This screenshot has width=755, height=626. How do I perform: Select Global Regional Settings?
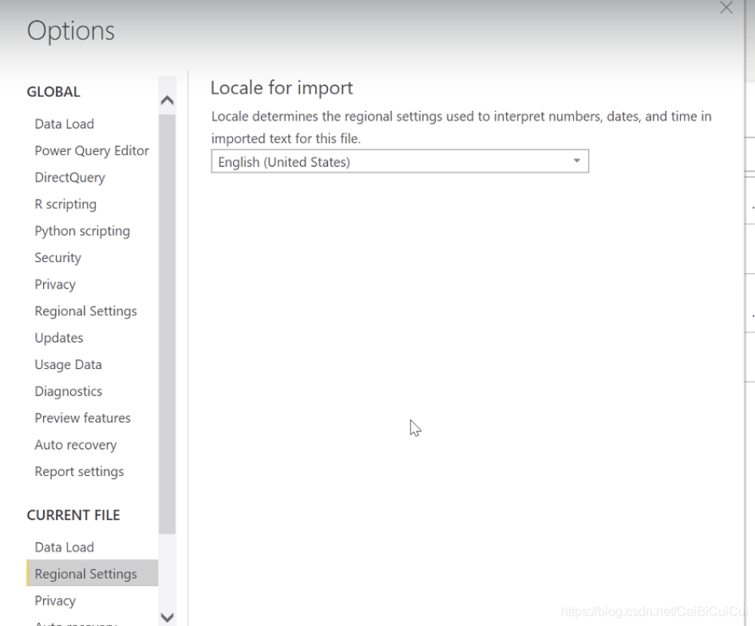[85, 311]
